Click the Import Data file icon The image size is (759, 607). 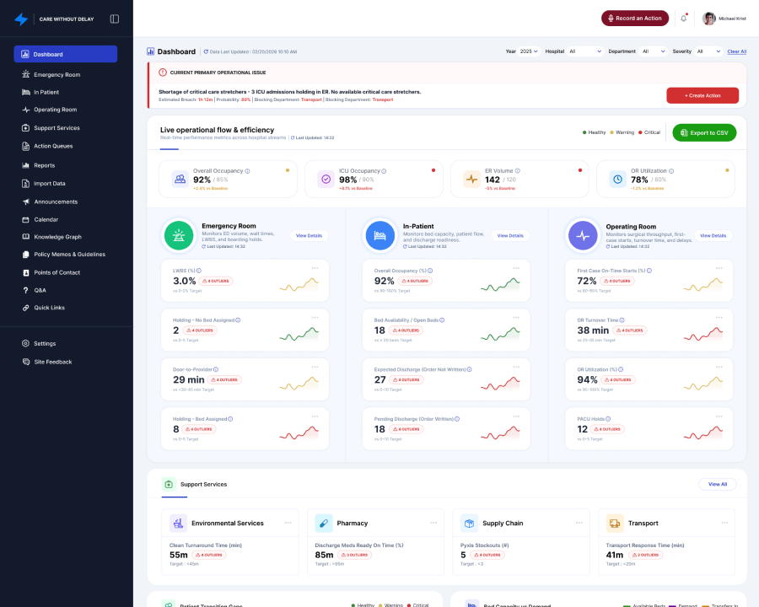pyautogui.click(x=25, y=184)
